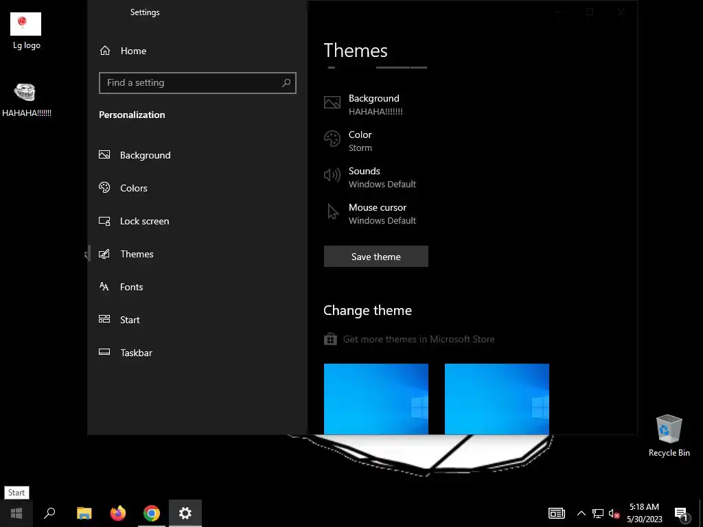Click the muted volume tray icon
The image size is (703, 527).
point(614,513)
